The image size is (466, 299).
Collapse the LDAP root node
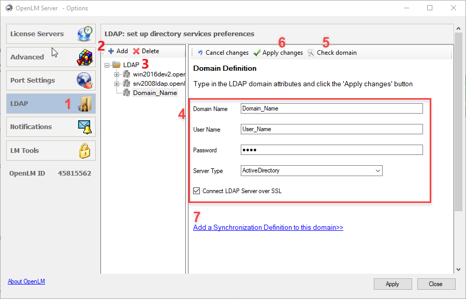coord(107,65)
